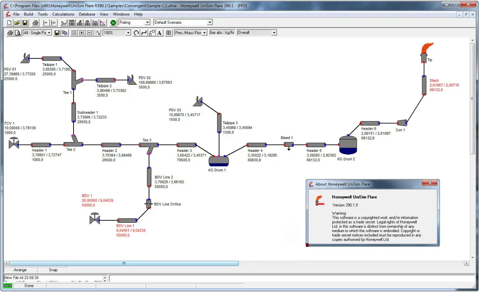
Task: Click the Tee 2 junction symbol
Action: tap(73, 141)
